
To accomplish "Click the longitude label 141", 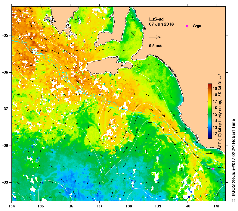I will pos(217,206).
